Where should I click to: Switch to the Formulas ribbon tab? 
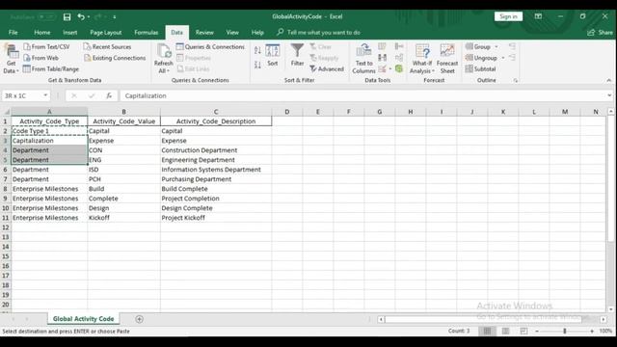pyautogui.click(x=146, y=32)
